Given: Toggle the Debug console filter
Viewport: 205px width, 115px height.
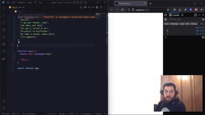Looking at the screenshot, I should 194,24.
